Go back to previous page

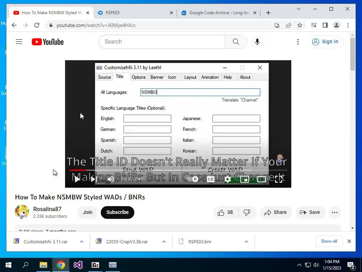coord(14,25)
